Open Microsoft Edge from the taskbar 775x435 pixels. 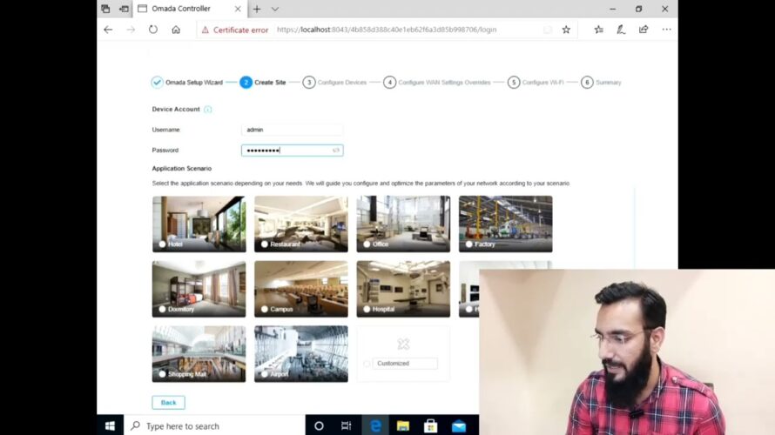375,425
